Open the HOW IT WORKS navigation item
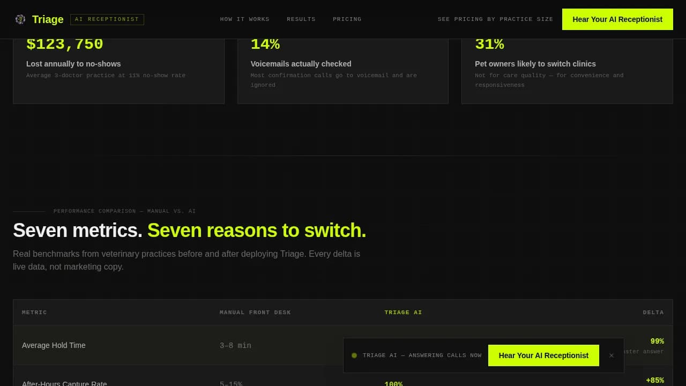686x386 pixels. coord(244,19)
